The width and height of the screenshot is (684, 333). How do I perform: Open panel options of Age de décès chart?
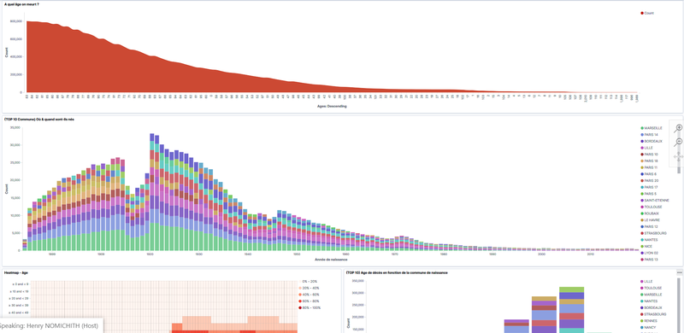click(679, 272)
